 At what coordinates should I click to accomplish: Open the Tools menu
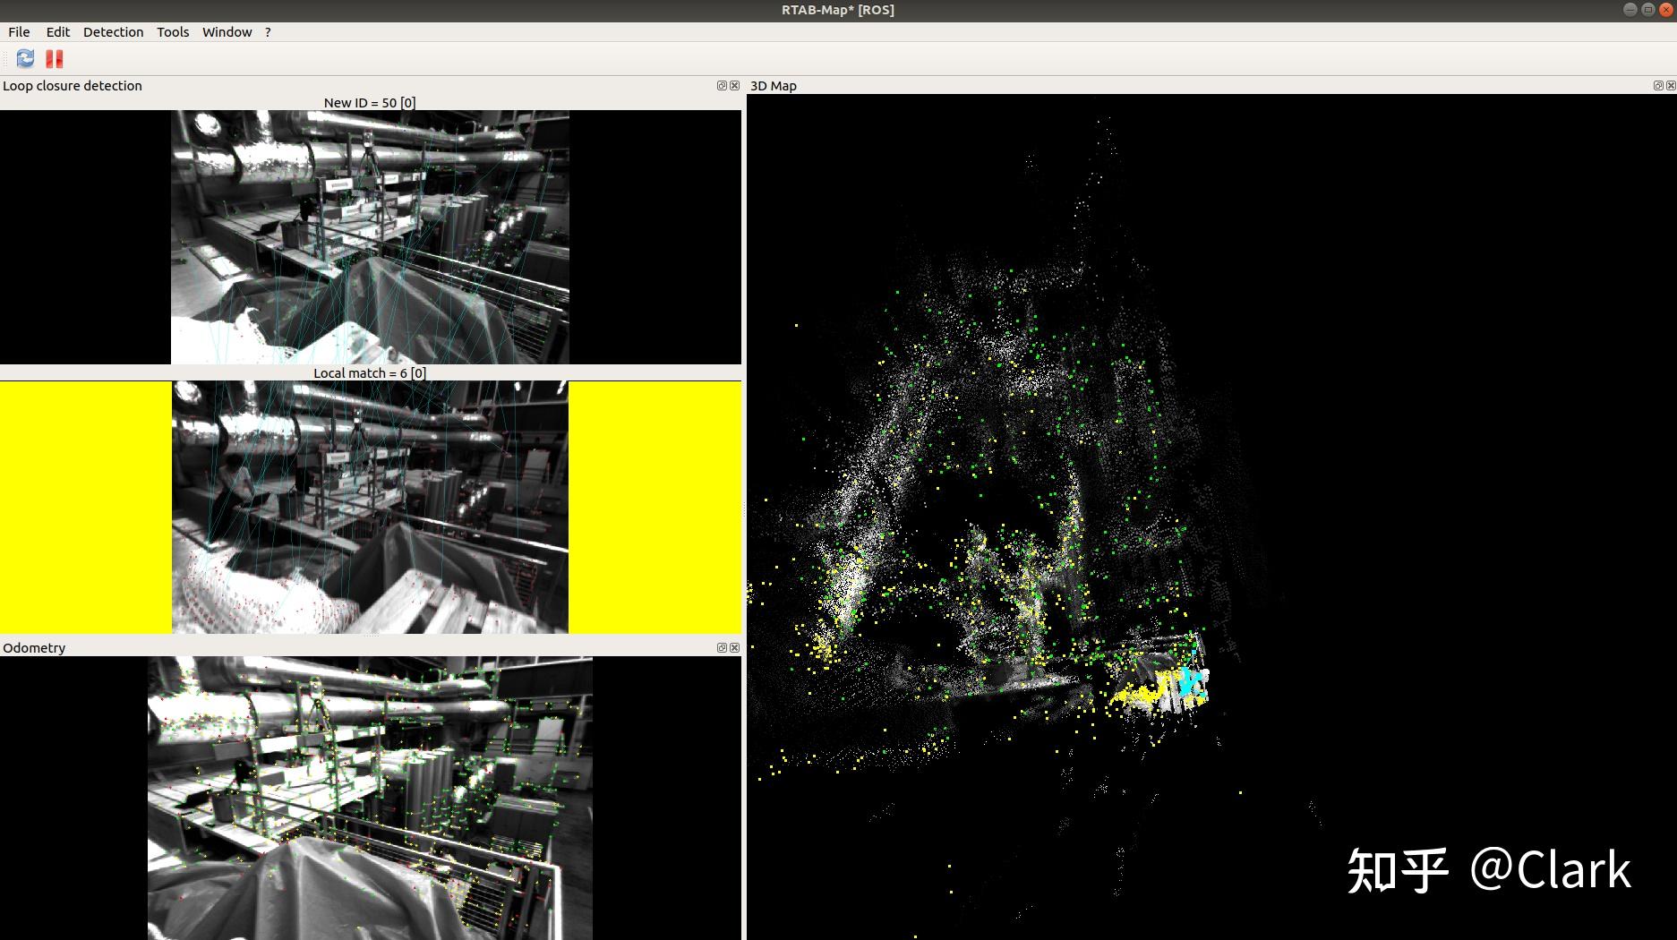tap(172, 31)
